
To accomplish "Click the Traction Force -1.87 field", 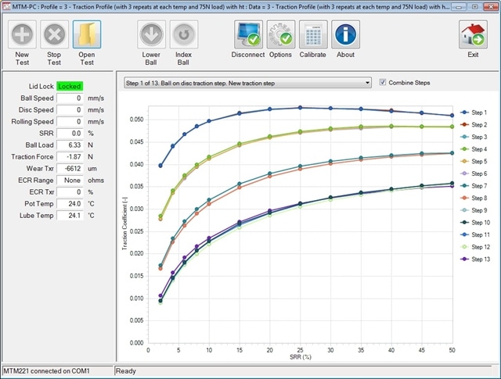I will click(x=70, y=156).
